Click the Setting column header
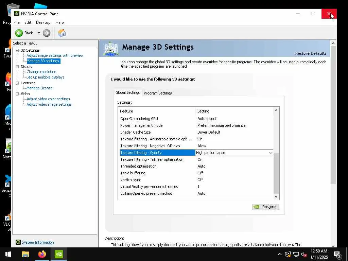 [234, 111]
